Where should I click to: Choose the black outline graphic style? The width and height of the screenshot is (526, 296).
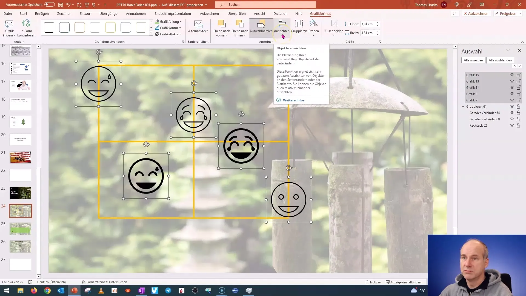[x=49, y=27]
